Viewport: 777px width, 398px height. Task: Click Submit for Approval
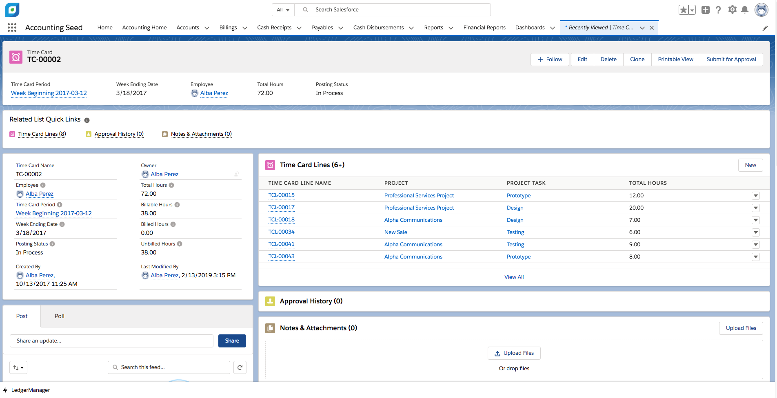[731, 59]
